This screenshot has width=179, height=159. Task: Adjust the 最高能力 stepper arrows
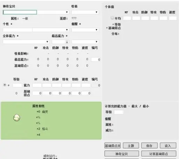pyautogui.click(x=67, y=42)
